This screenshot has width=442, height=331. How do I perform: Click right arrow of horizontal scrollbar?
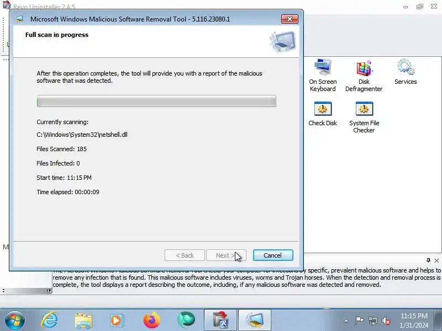tap(49, 291)
